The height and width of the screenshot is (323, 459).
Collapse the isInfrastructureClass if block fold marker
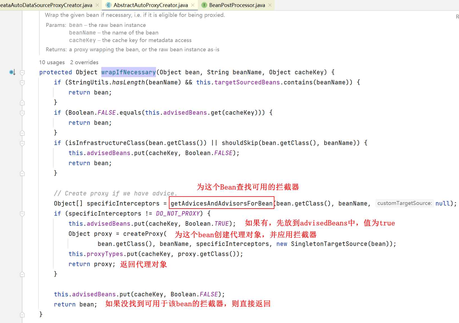click(22, 143)
